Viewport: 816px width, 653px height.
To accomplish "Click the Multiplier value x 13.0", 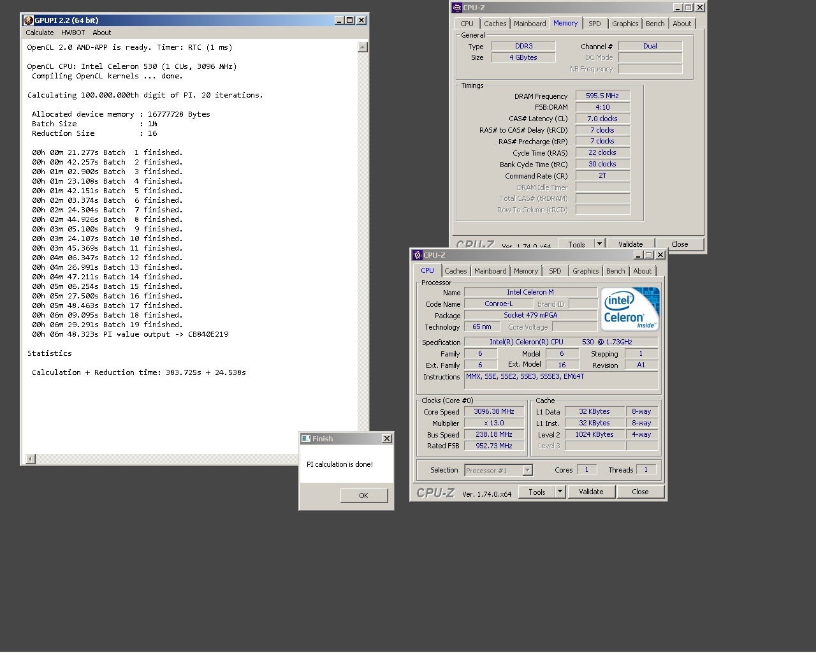I will (x=494, y=423).
